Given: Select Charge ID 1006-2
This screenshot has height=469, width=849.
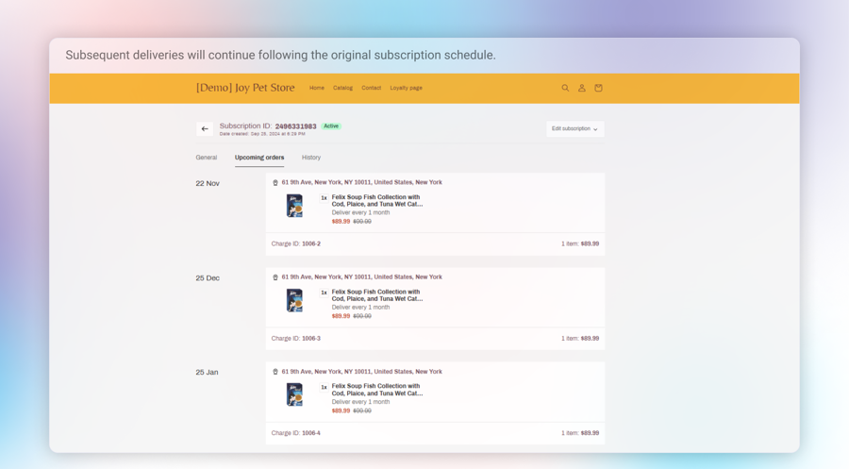Looking at the screenshot, I should coord(296,243).
